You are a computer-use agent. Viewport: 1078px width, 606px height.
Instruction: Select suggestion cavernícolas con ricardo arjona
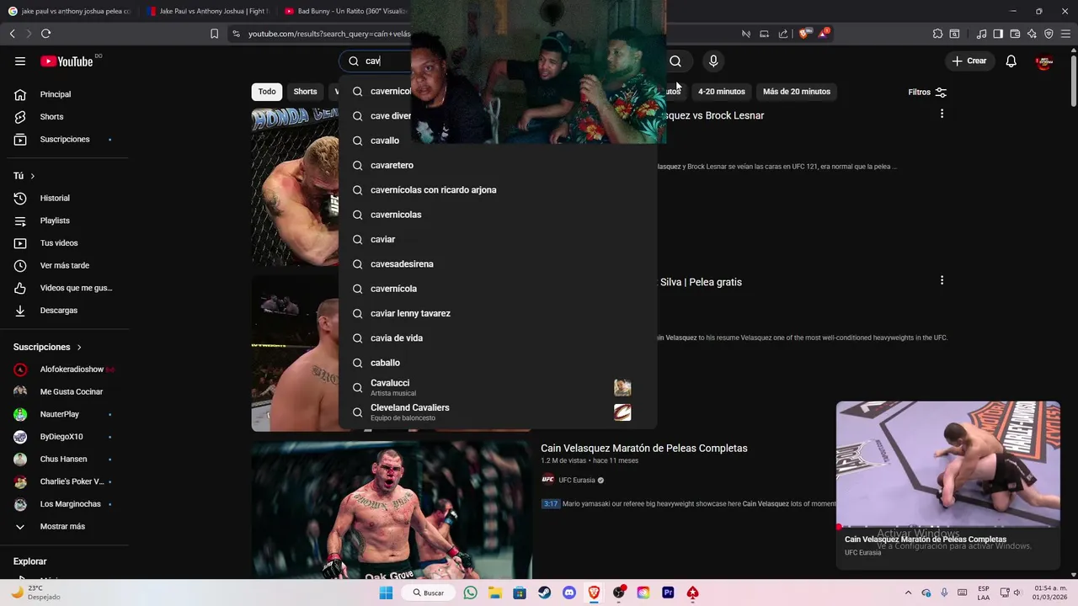497,190
